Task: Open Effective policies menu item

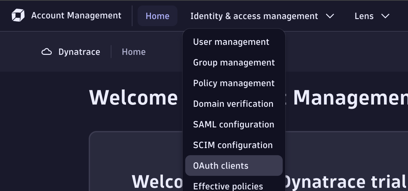Action: pyautogui.click(x=228, y=186)
